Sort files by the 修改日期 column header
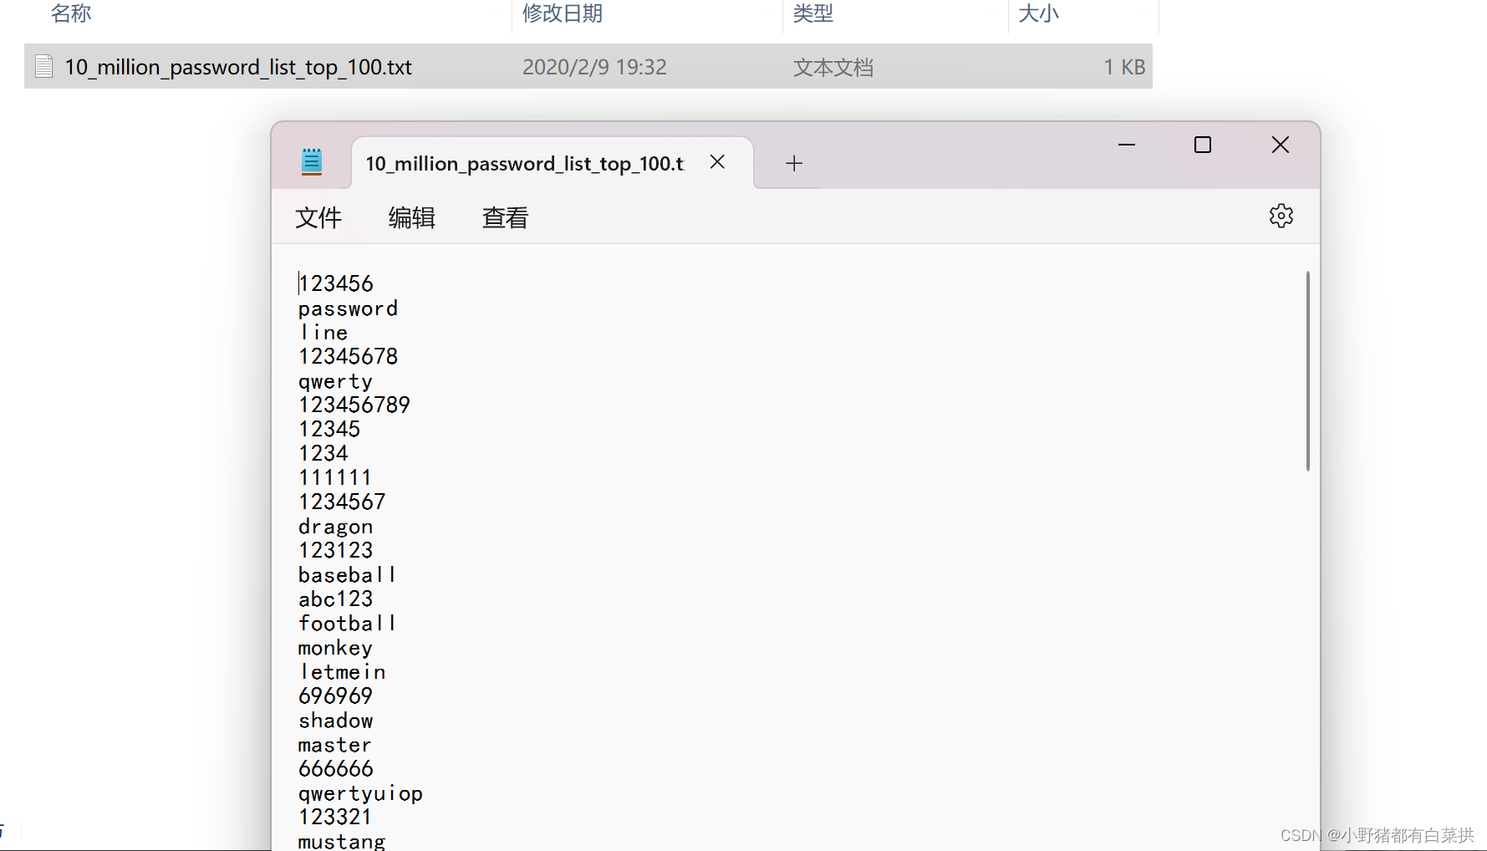 (560, 13)
